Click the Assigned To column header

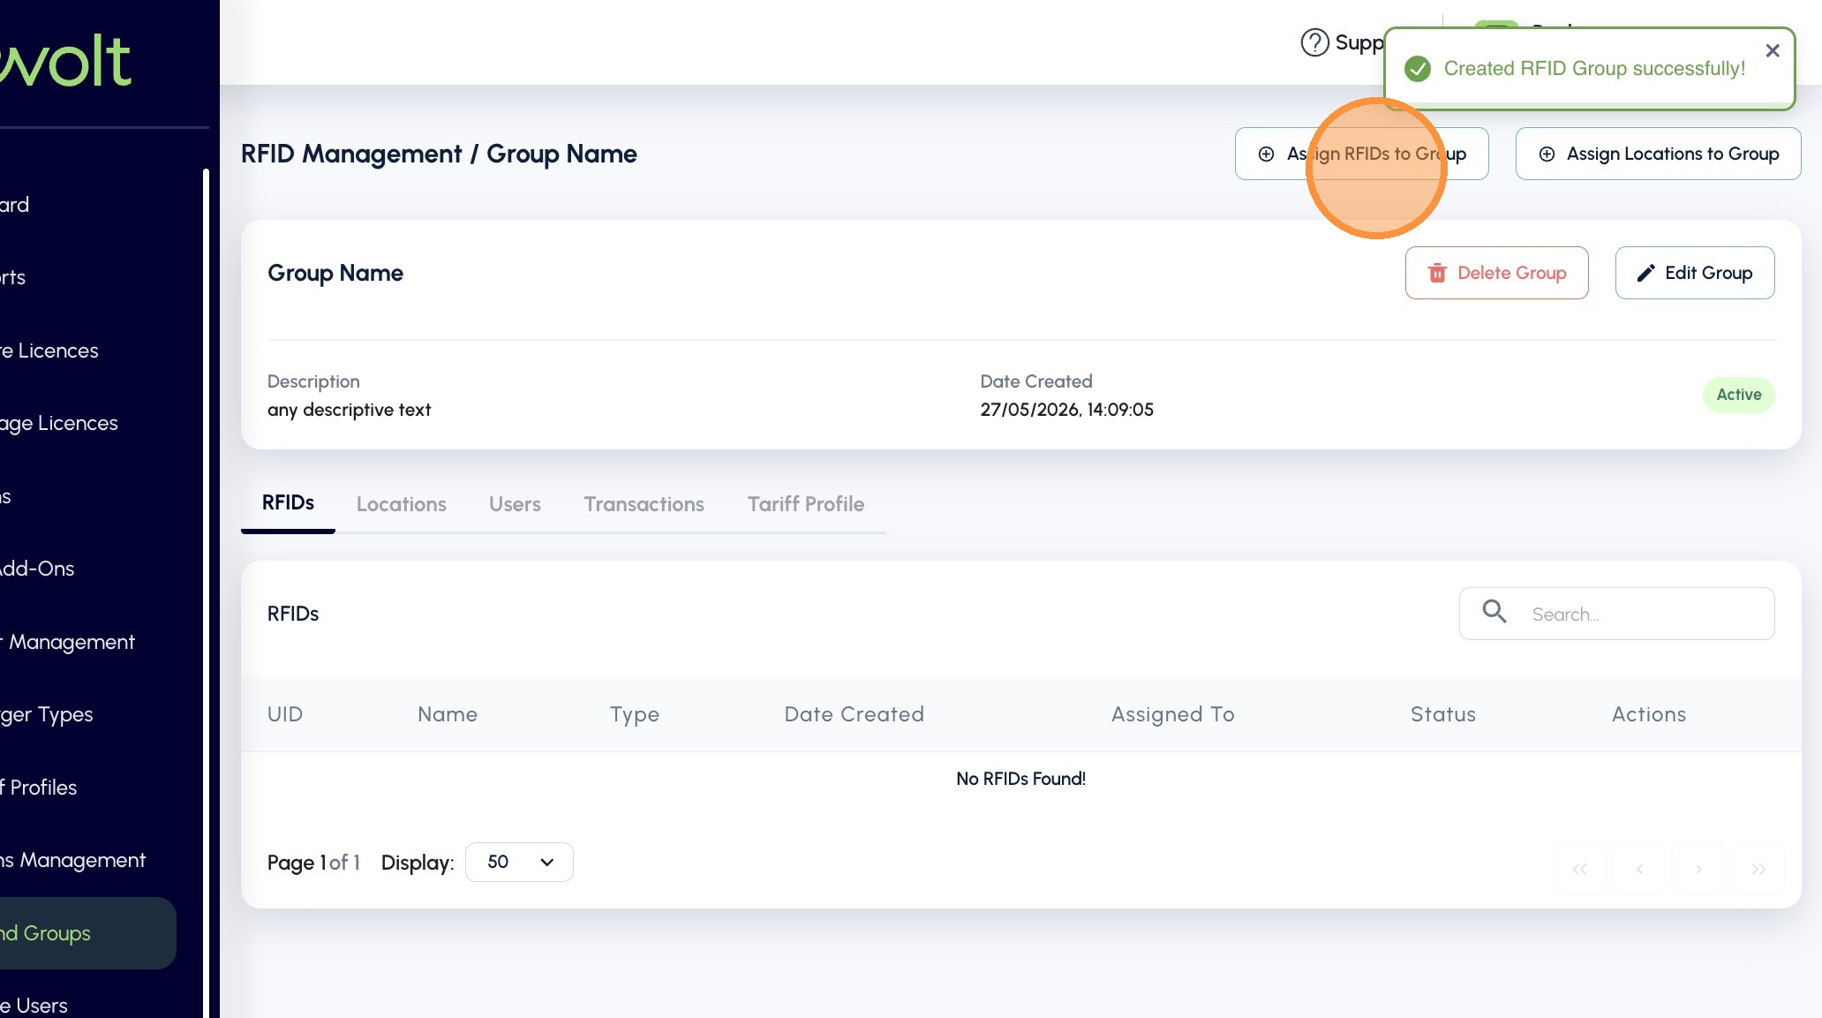click(1172, 714)
